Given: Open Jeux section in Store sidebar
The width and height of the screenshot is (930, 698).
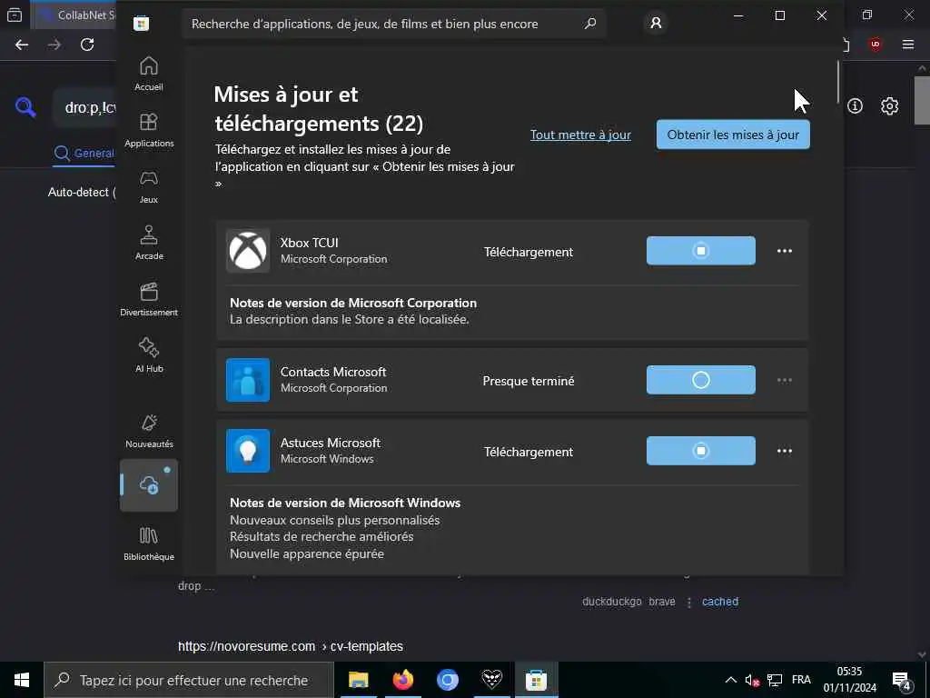Looking at the screenshot, I should [x=149, y=187].
